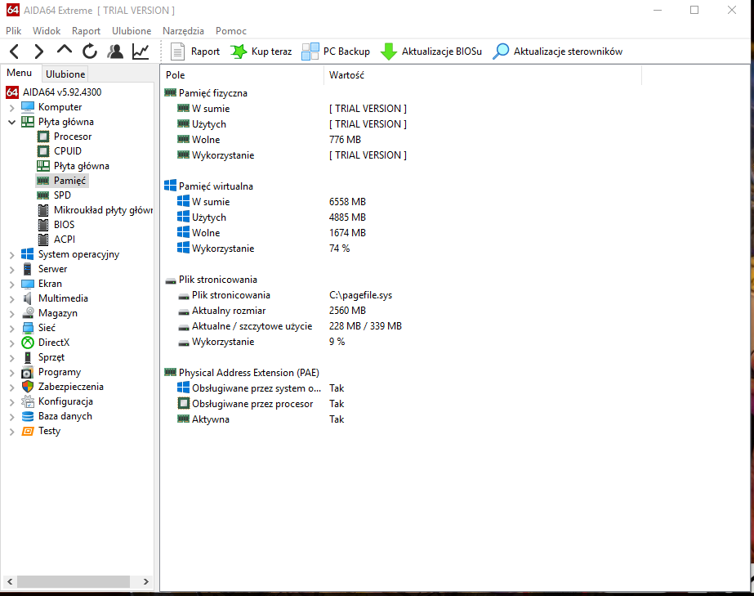Expand the Zabezpieczenia tree node
Image resolution: width=754 pixels, height=596 pixels.
pyautogui.click(x=12, y=387)
